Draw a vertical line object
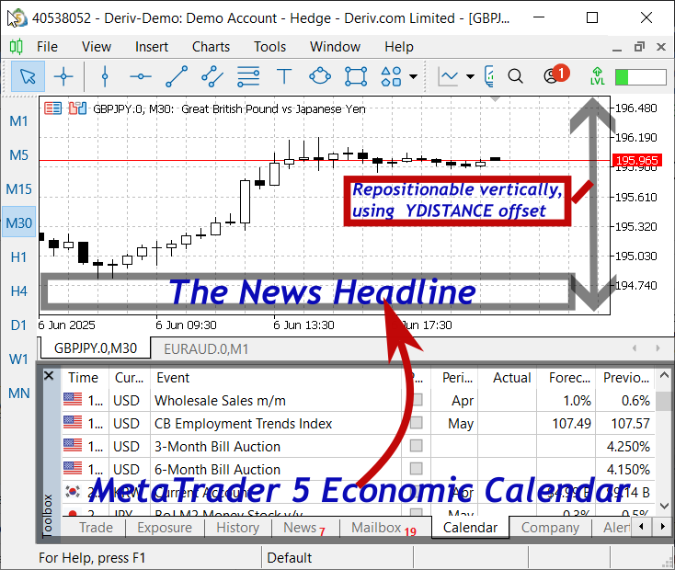Viewport: 675px width, 570px height. 105,76
